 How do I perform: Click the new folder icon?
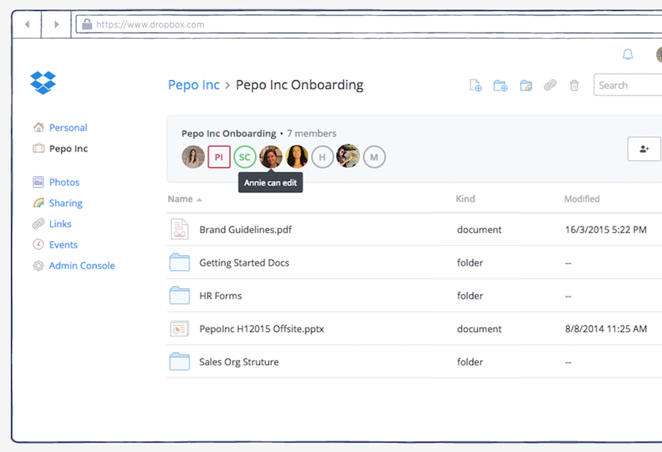pyautogui.click(x=500, y=86)
